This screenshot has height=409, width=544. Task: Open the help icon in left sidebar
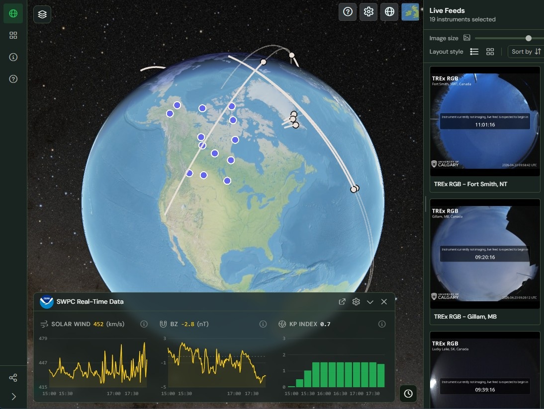(13, 79)
